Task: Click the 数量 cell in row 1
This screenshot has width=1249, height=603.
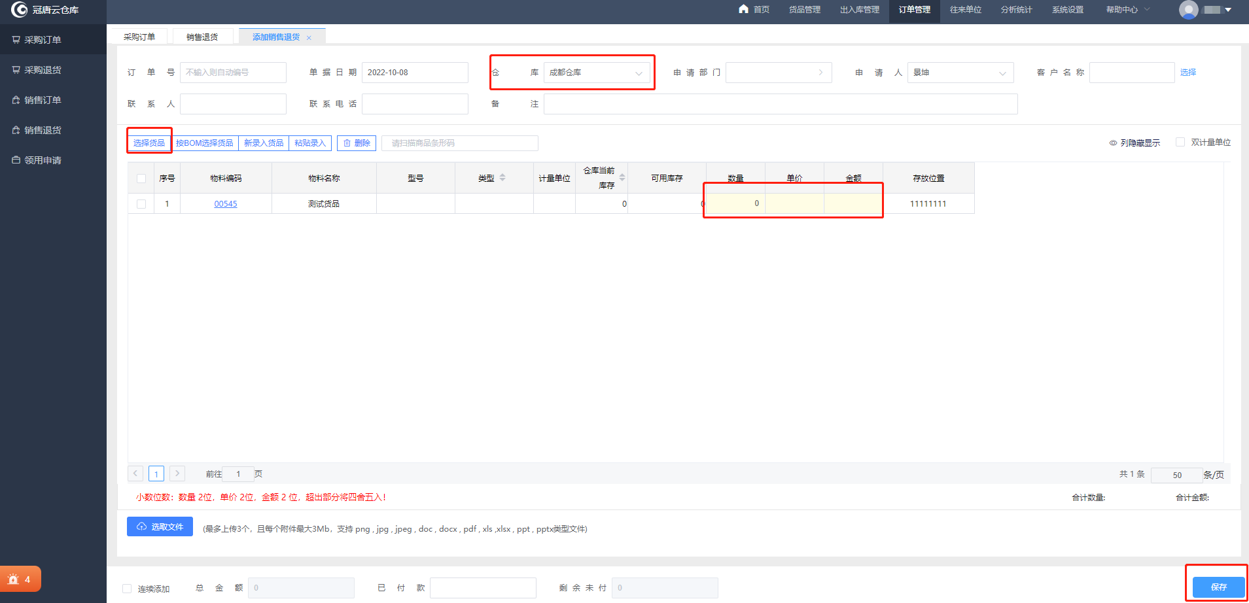Action: point(735,203)
